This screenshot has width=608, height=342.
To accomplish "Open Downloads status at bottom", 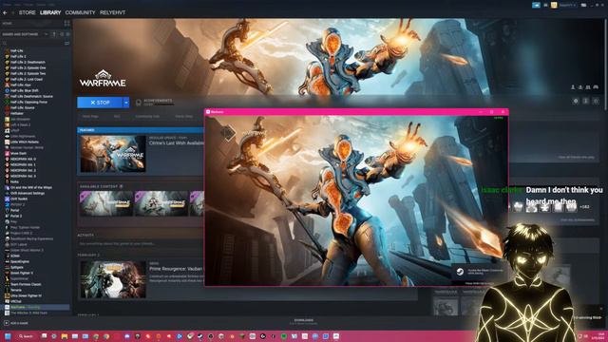I will [304, 321].
